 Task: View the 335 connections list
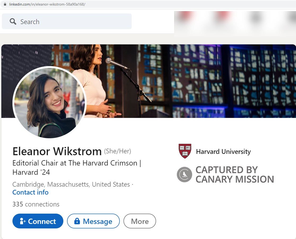pos(36,204)
